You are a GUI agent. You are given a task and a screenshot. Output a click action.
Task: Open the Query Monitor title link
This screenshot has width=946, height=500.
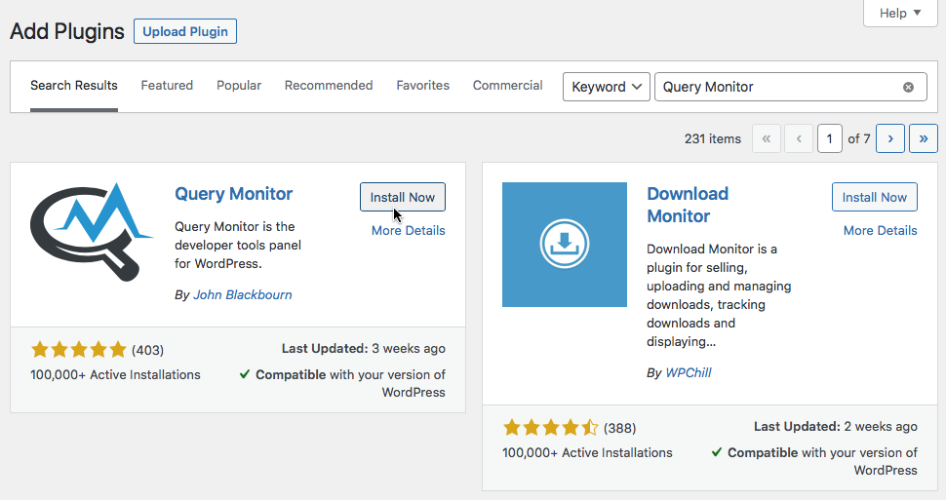pyautogui.click(x=233, y=194)
